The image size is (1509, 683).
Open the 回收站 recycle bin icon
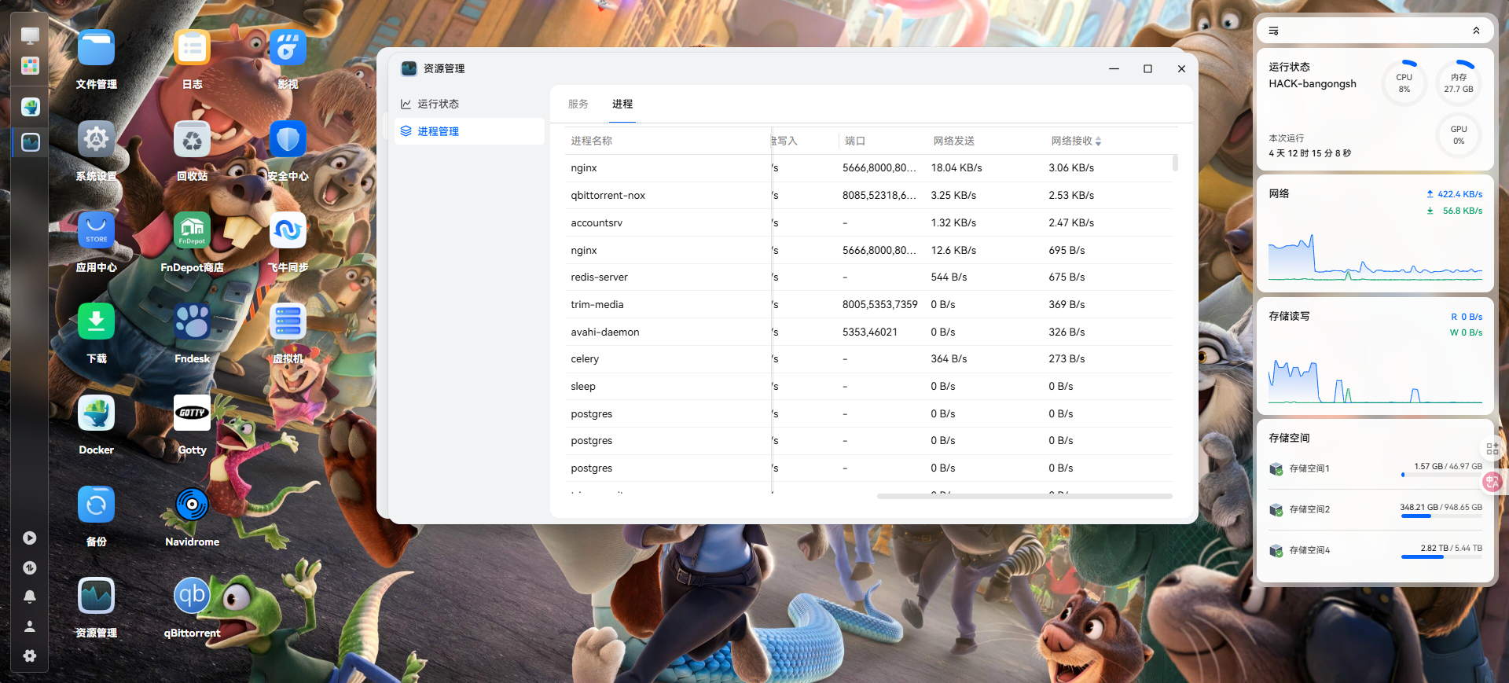point(192,139)
